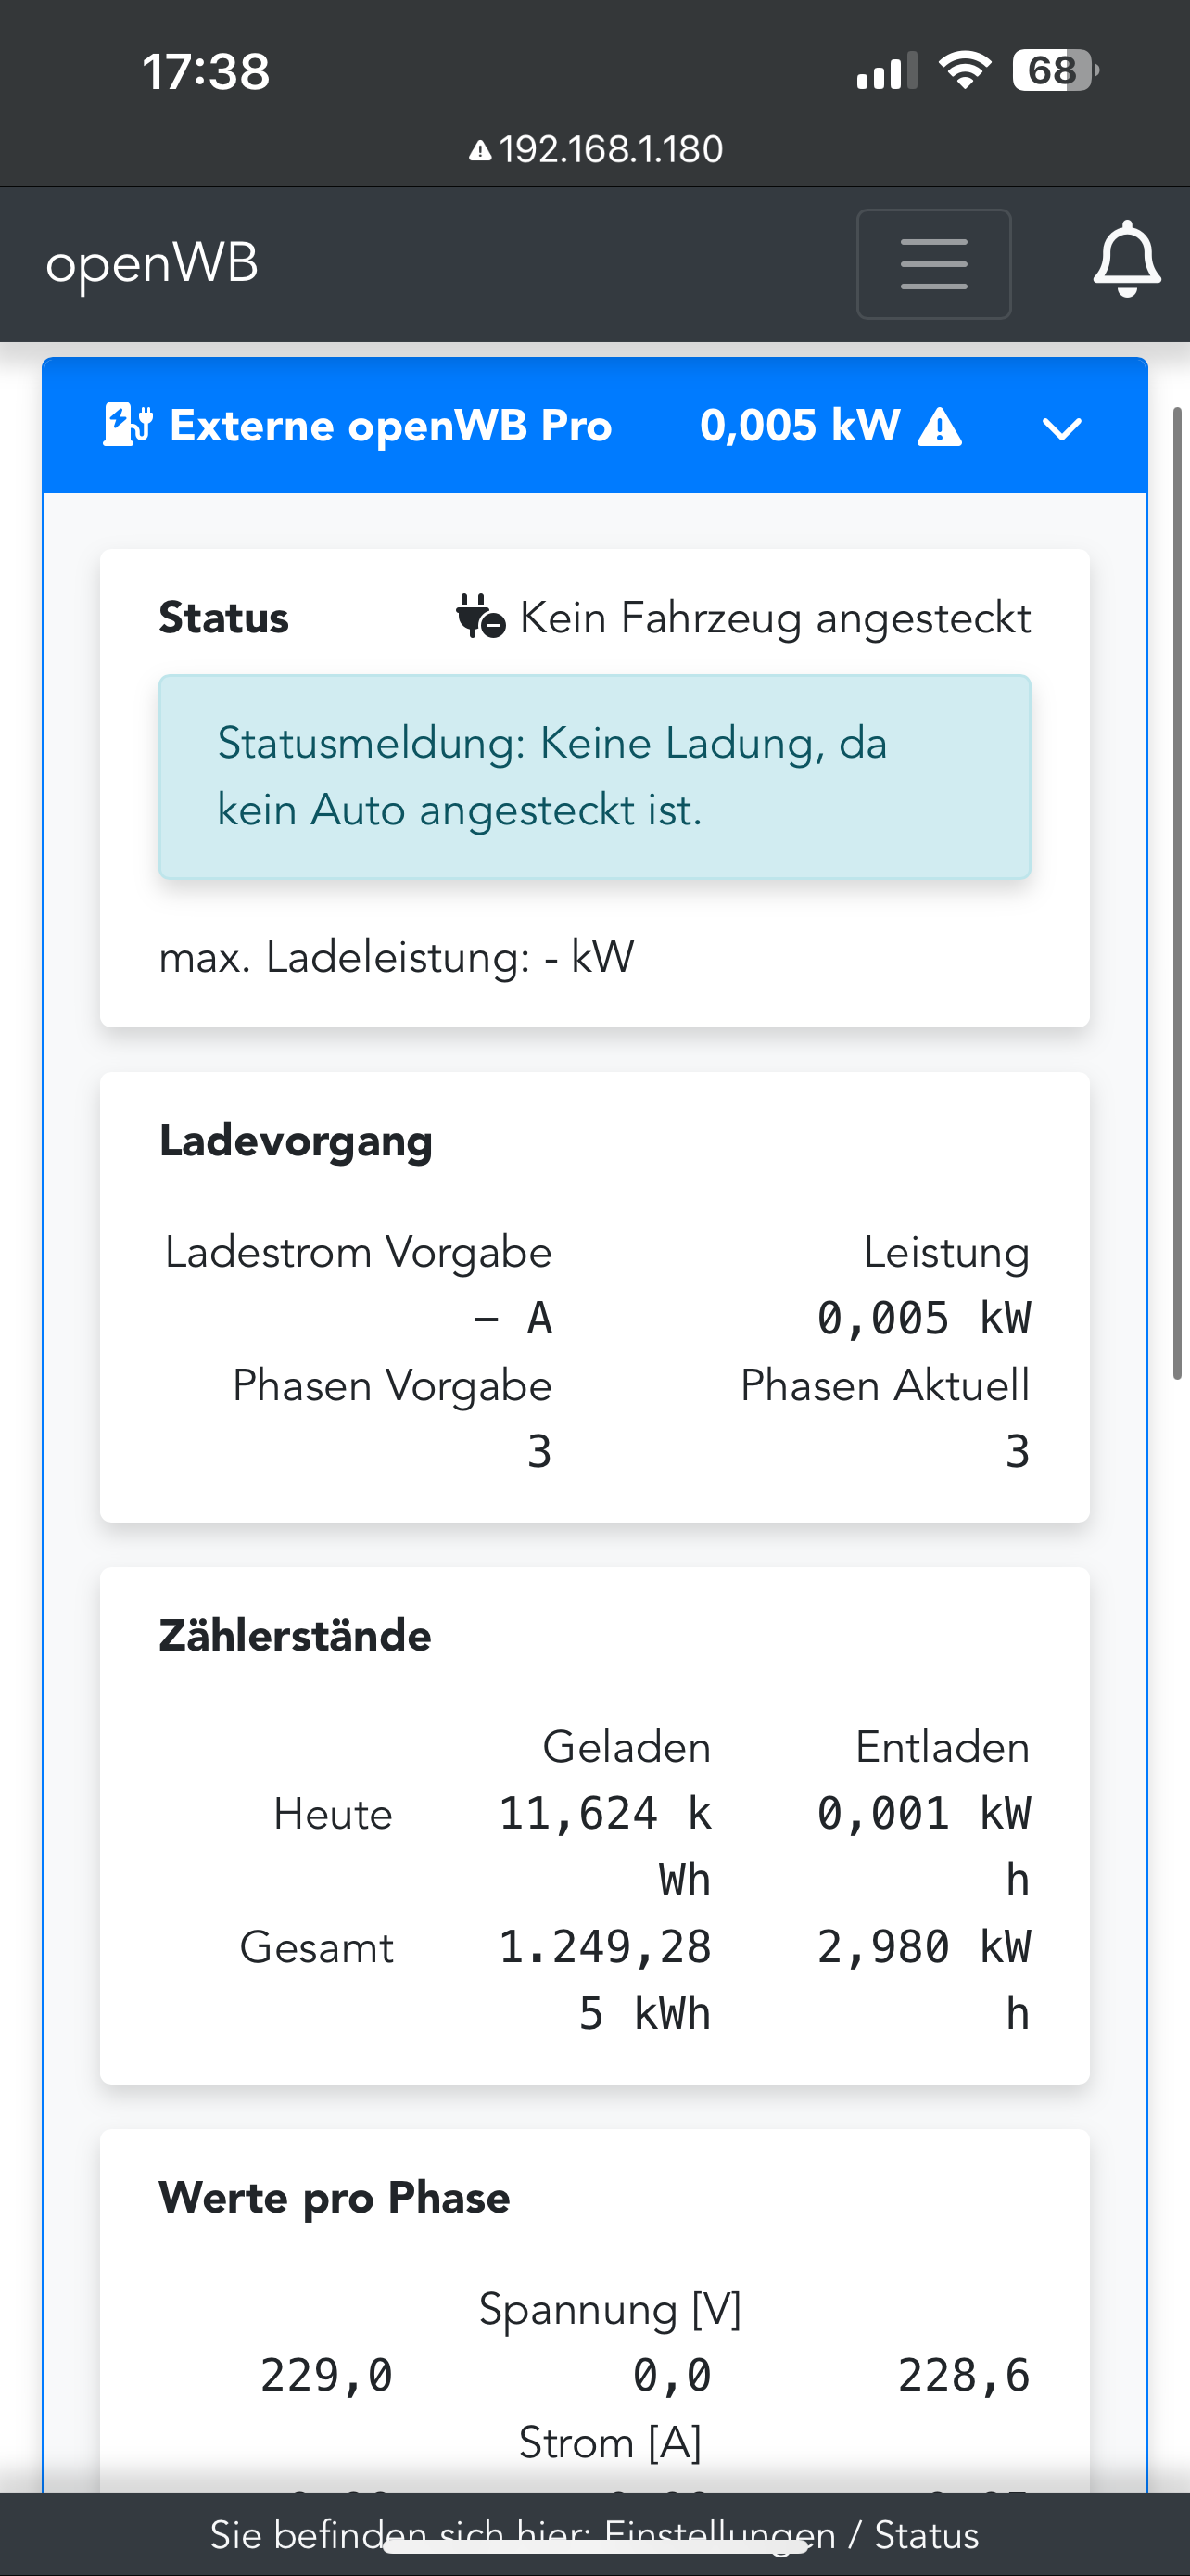The width and height of the screenshot is (1190, 2576).
Task: Click the openWB brand link
Action: coord(152,264)
